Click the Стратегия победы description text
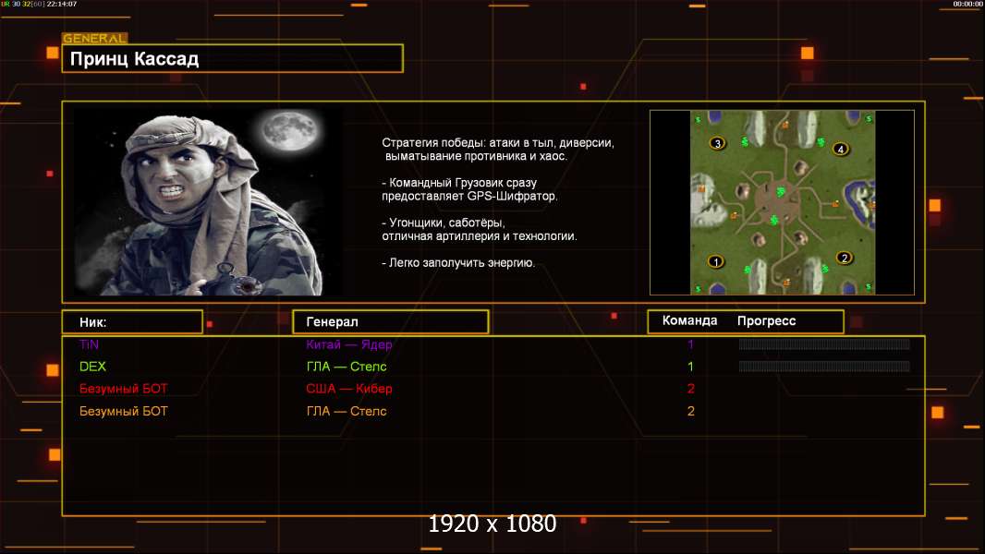 498,150
